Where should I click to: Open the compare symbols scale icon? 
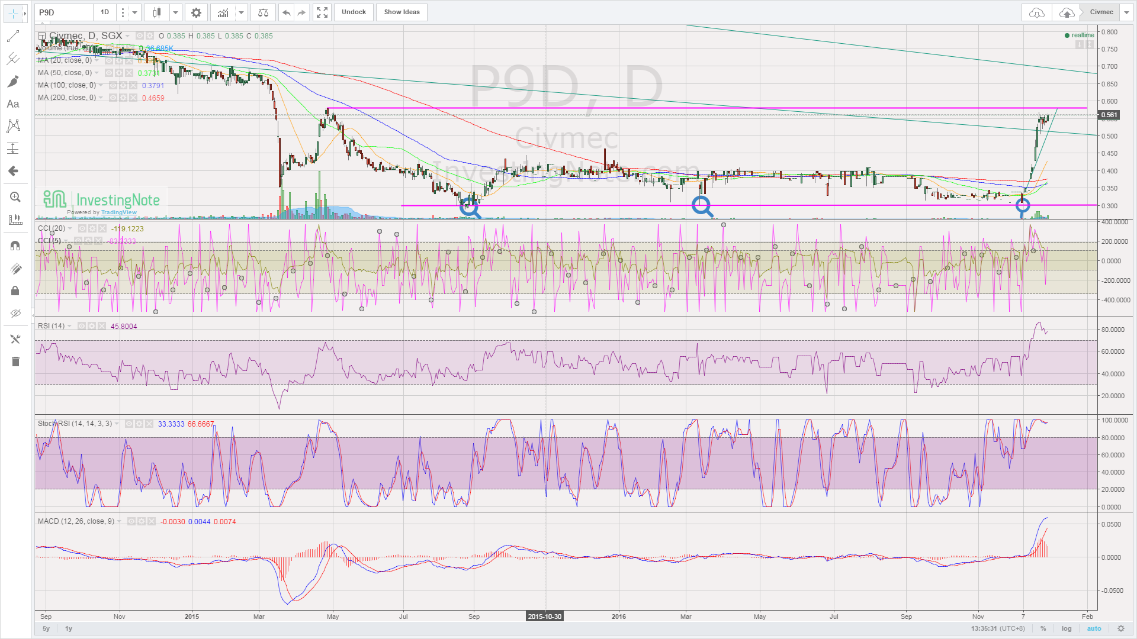tap(263, 12)
